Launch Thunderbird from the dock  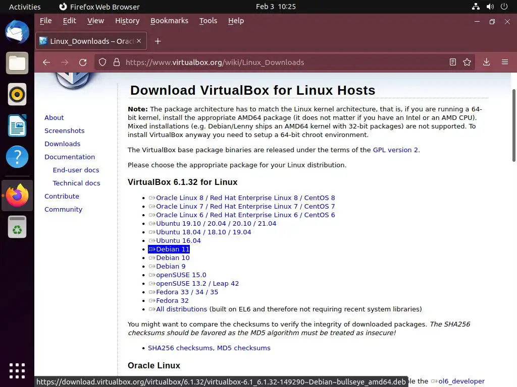pos(17,32)
